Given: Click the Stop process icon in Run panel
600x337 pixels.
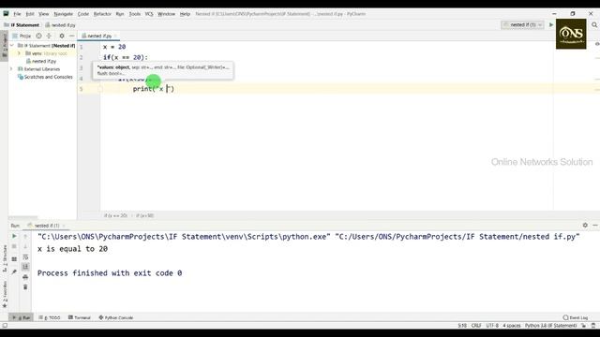Looking at the screenshot, I should pos(14,246).
